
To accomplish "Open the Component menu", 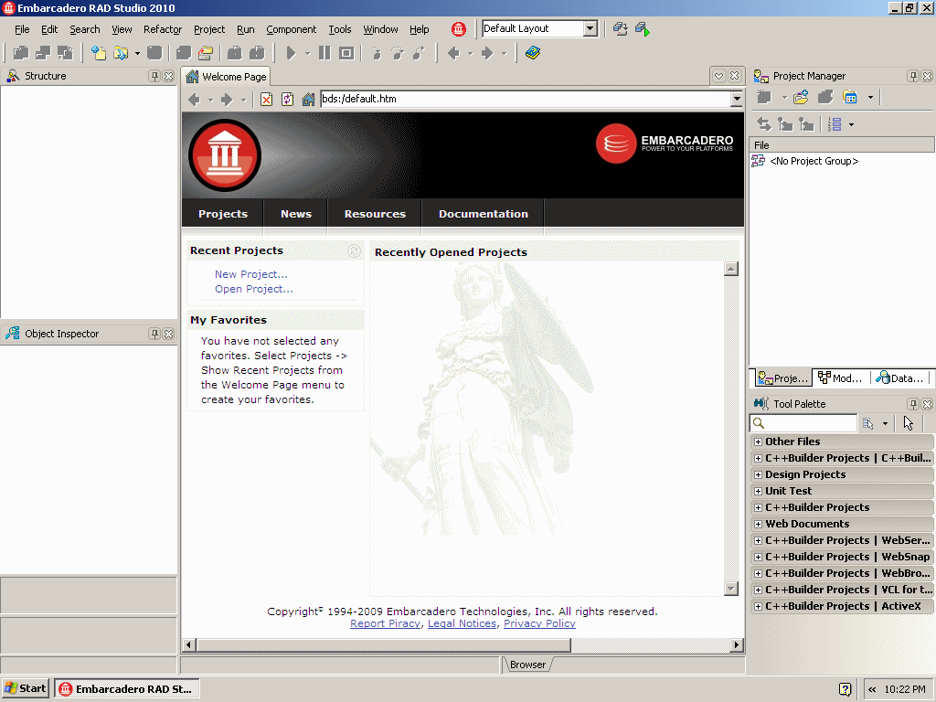I will (291, 28).
